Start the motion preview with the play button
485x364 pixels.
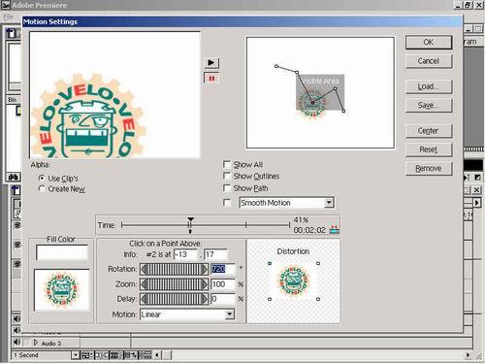[211, 62]
